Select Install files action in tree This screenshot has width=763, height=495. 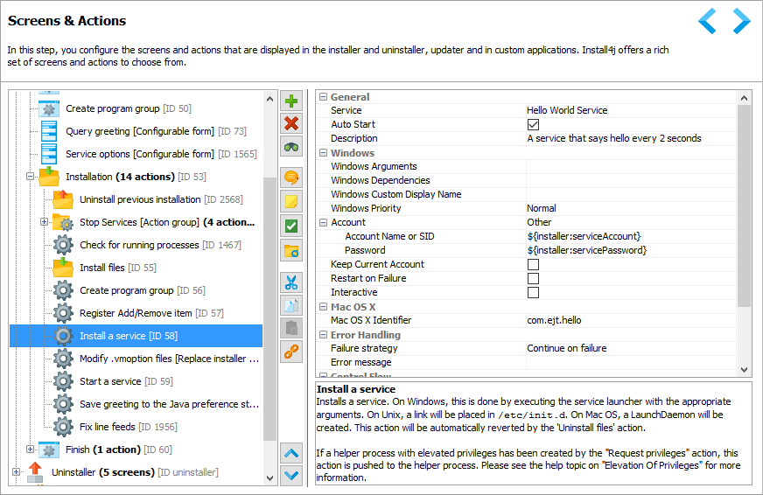(102, 268)
